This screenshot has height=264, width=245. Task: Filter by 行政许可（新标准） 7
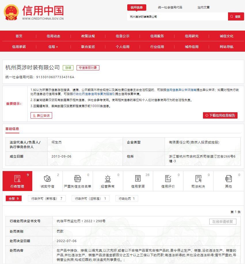pyautogui.click(x=47, y=199)
